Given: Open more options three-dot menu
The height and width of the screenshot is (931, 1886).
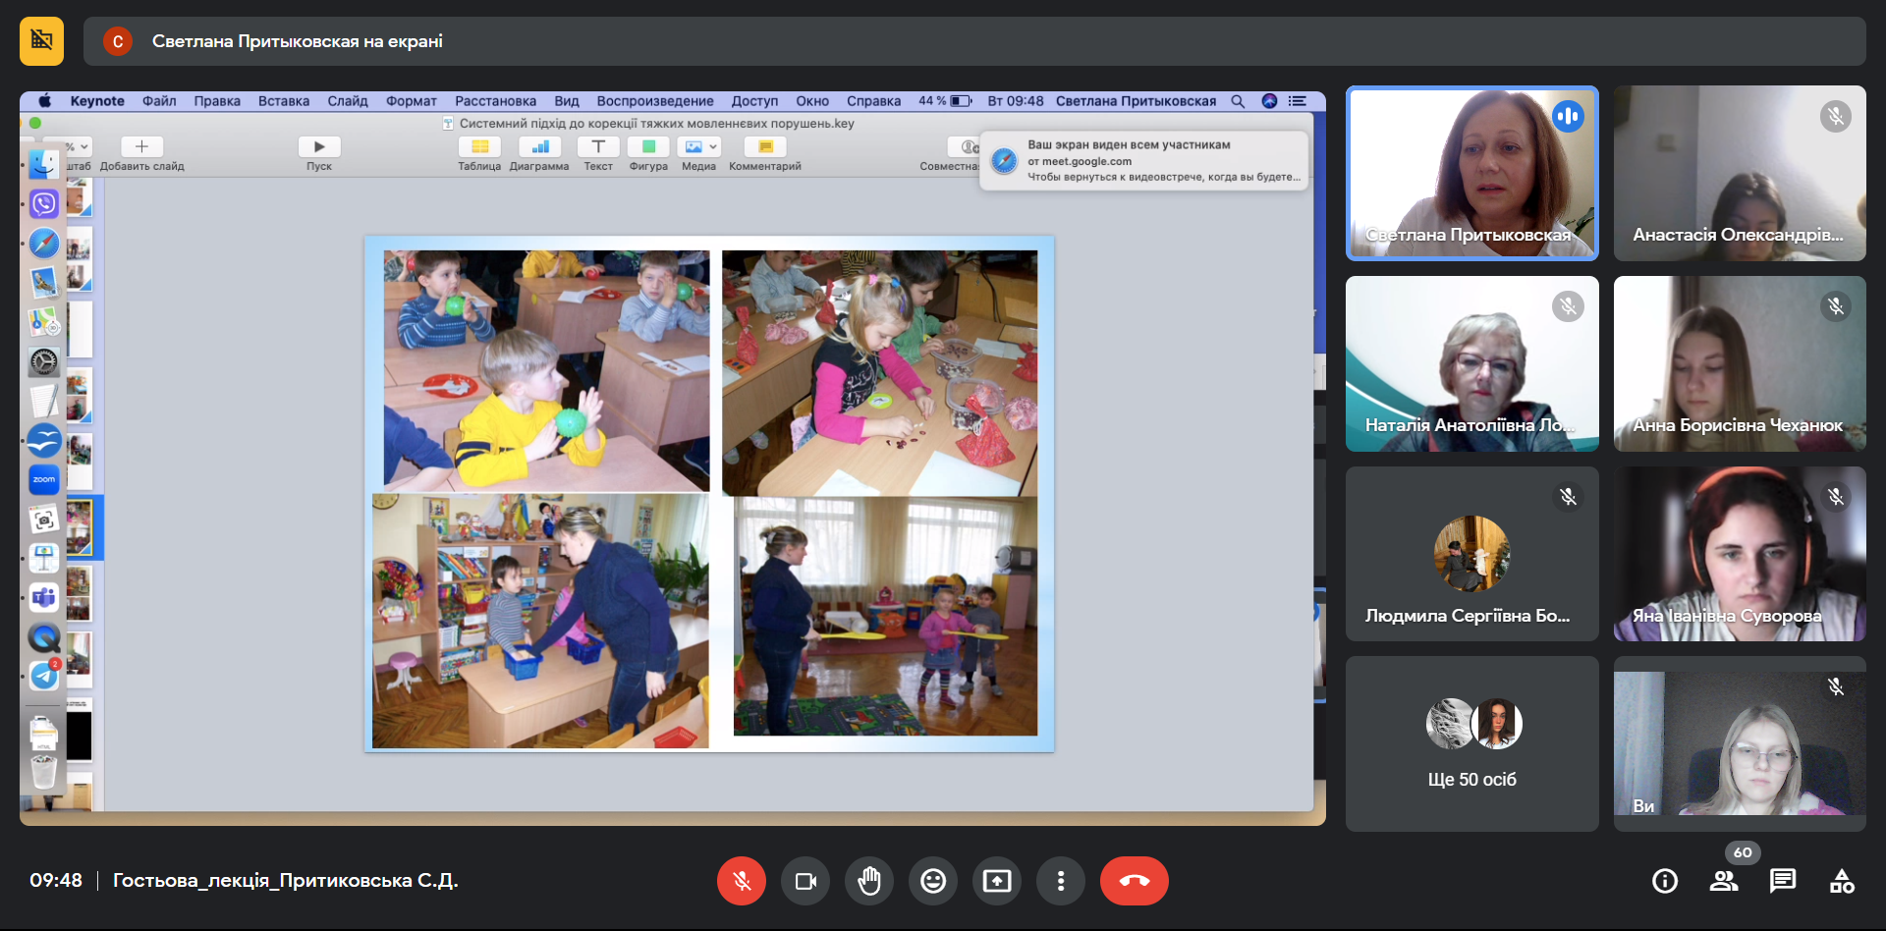Looking at the screenshot, I should [1061, 881].
